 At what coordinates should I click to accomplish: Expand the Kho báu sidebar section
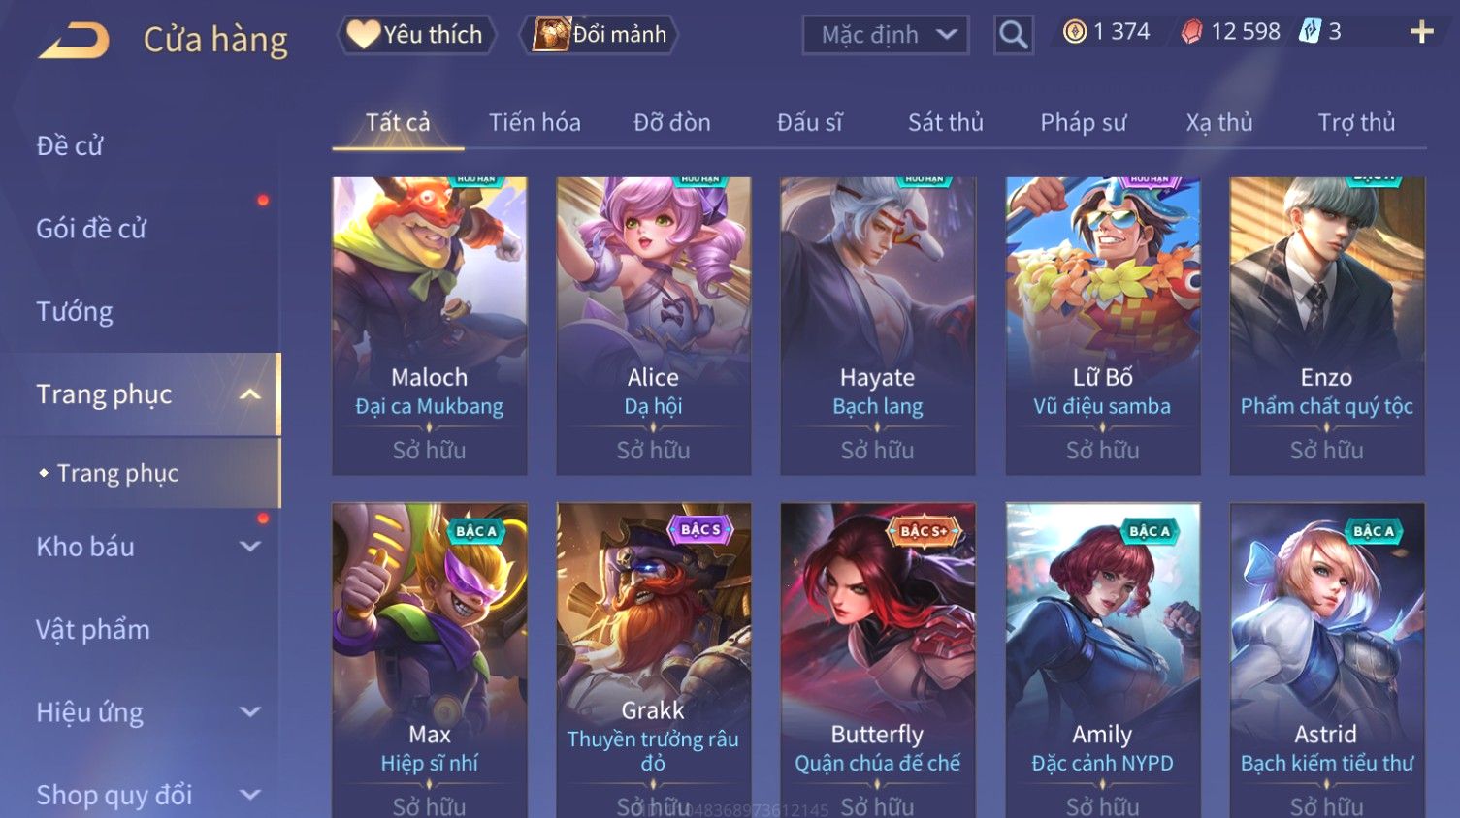(249, 547)
